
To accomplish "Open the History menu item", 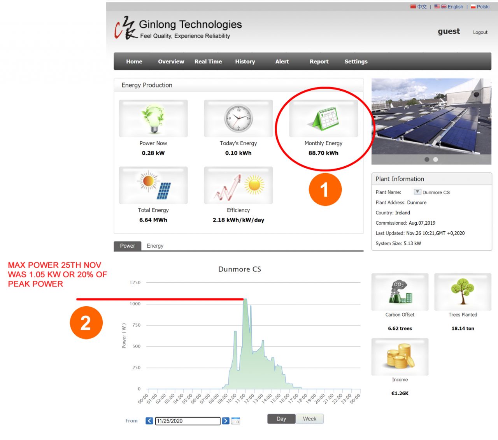I will pos(245,62).
